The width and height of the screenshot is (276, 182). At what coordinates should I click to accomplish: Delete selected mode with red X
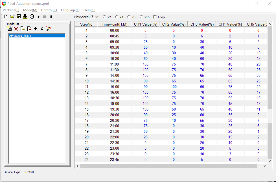(x=16, y=29)
